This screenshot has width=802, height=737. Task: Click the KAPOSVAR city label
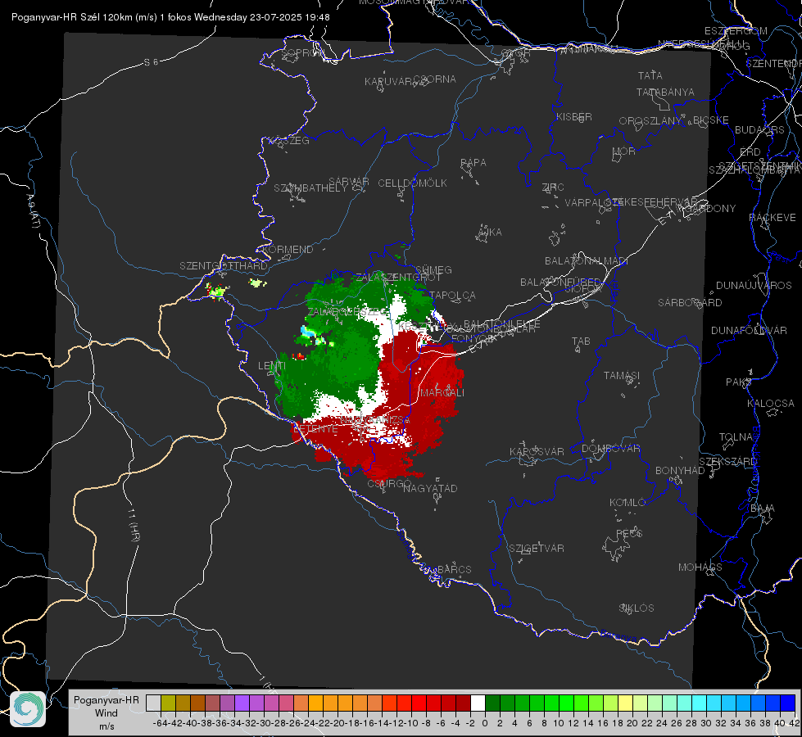[537, 451]
